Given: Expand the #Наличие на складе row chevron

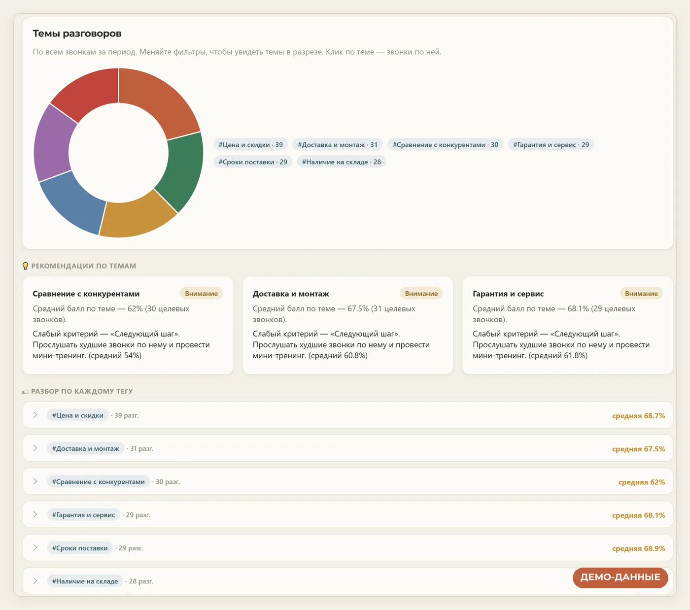Looking at the screenshot, I should point(35,581).
